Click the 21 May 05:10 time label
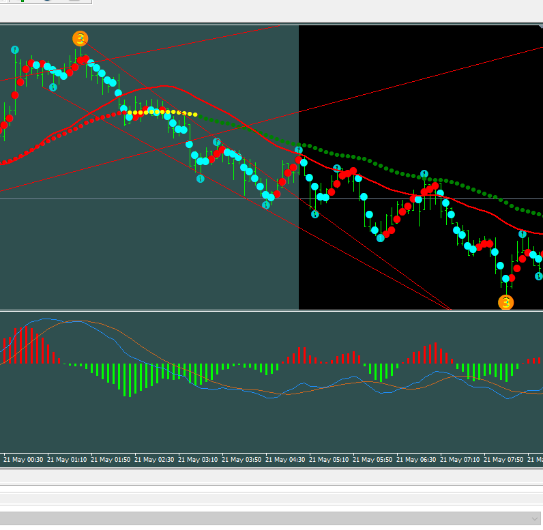 329,459
